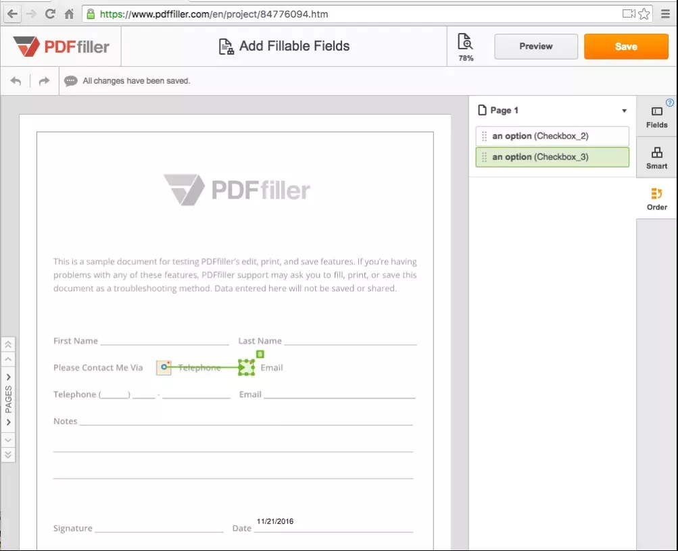Bookmark this page with the star icon
This screenshot has width=678, height=551.
tap(644, 14)
